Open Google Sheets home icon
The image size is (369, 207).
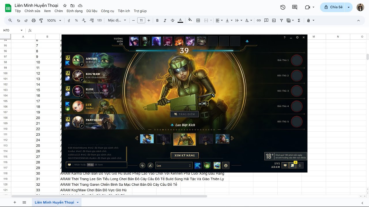pos(8,8)
